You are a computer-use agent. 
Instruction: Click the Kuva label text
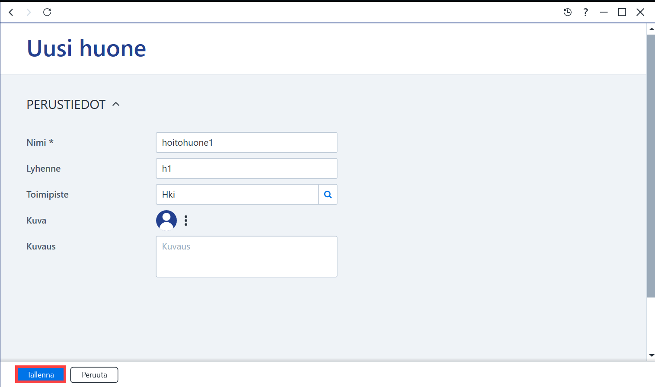tap(36, 221)
